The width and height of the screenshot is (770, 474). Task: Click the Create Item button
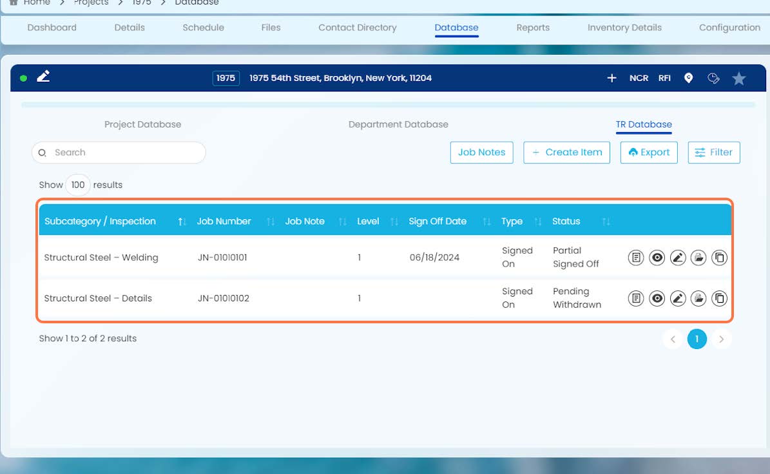566,153
